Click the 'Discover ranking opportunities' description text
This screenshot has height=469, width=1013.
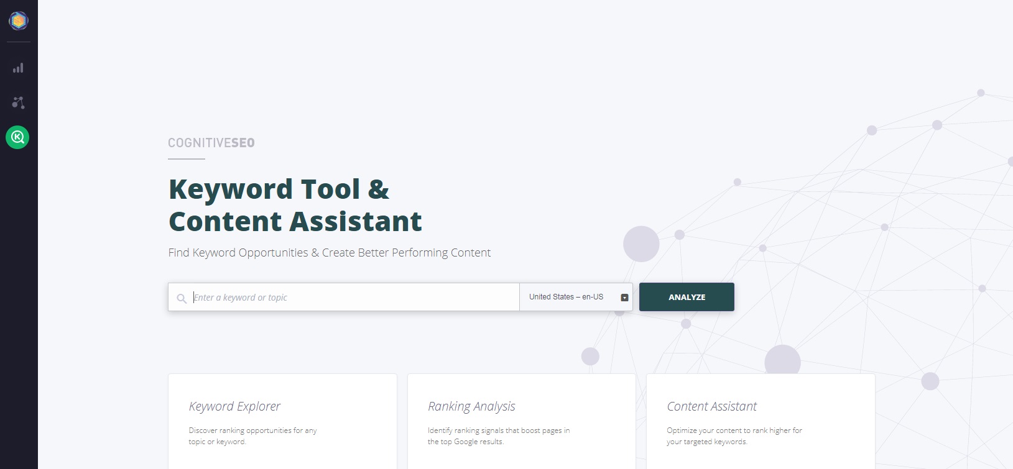[x=252, y=435]
